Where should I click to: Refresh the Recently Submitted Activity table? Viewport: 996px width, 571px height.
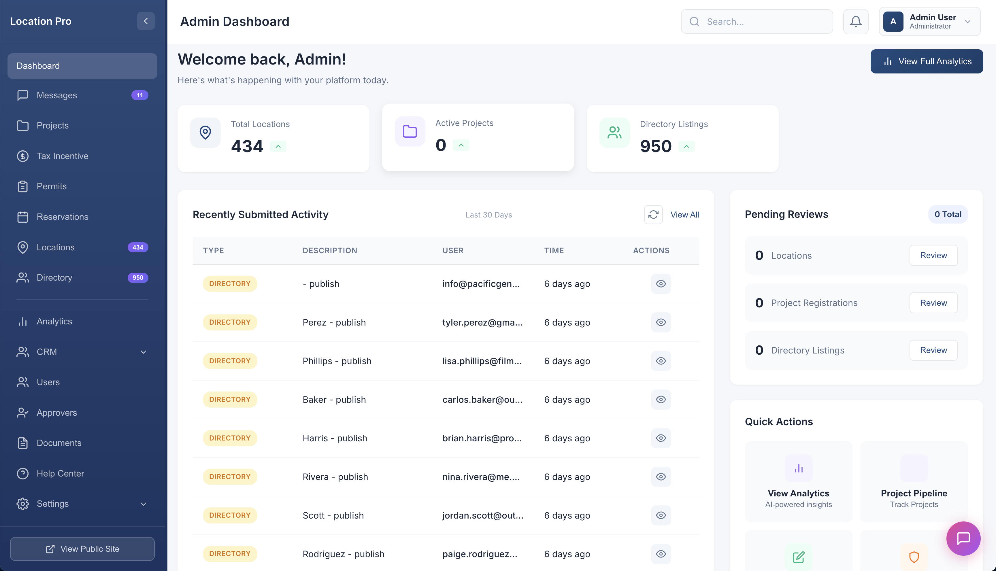(653, 215)
